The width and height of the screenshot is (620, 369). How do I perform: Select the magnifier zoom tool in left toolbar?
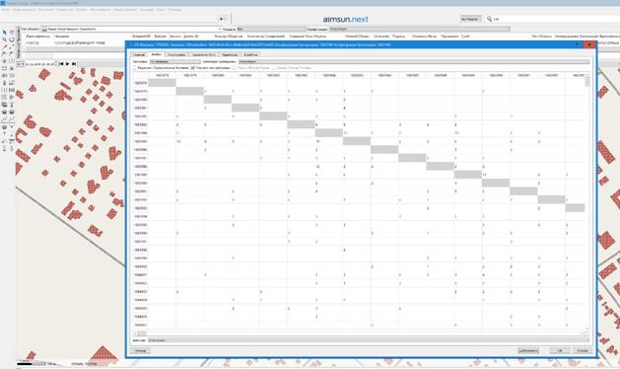click(x=4, y=39)
